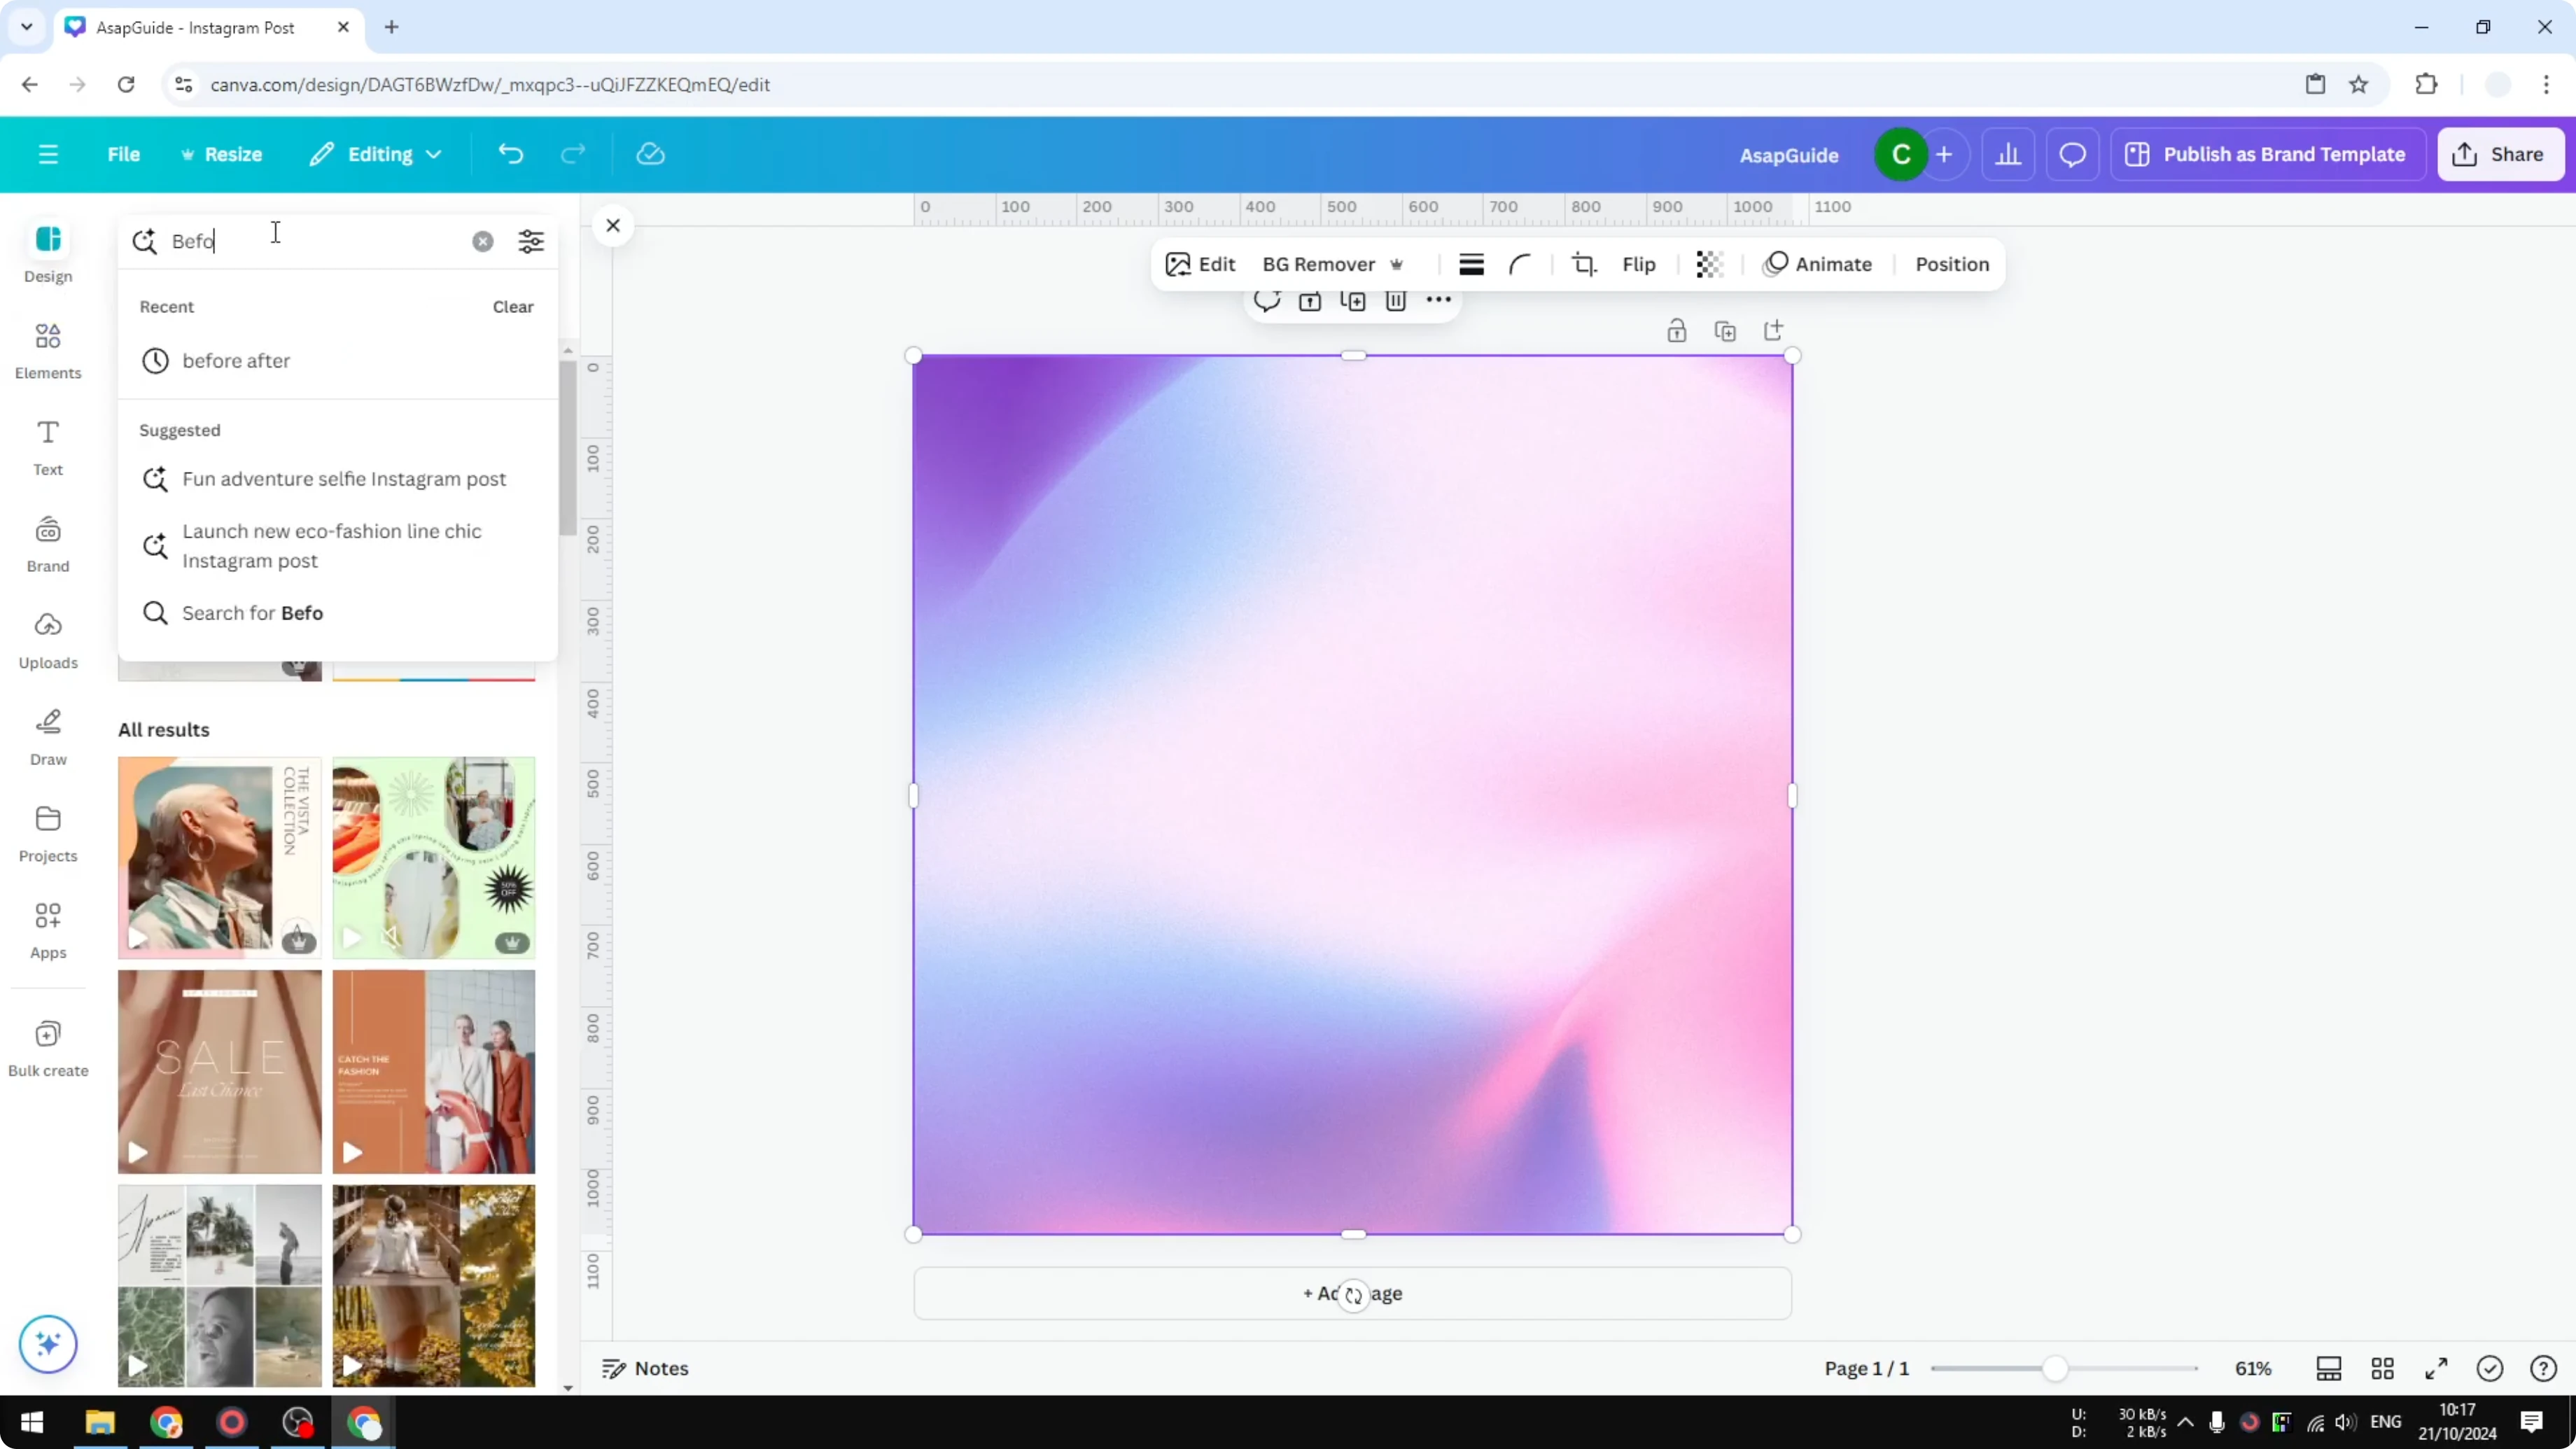Open the Uploads panel
This screenshot has height=1449, width=2576.
pyautogui.click(x=48, y=641)
